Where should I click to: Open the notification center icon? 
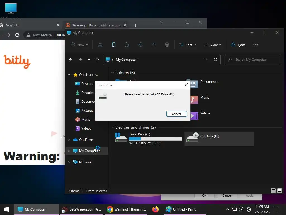[277, 209]
